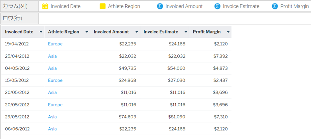Screen dimensions: 311x139
Task: Click the Asia link for 25/04/2012
Action: pos(52,56)
